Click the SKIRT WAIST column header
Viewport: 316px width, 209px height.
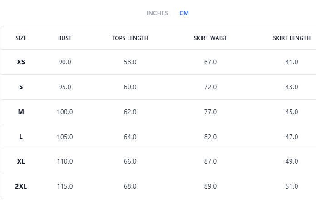click(x=210, y=38)
